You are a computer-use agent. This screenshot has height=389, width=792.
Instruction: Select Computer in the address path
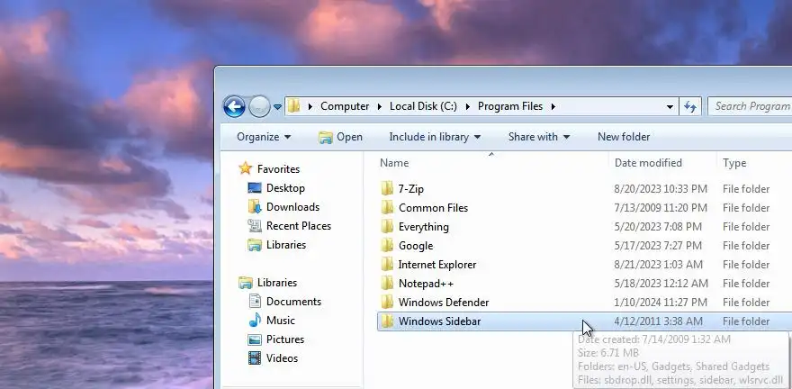pos(345,106)
